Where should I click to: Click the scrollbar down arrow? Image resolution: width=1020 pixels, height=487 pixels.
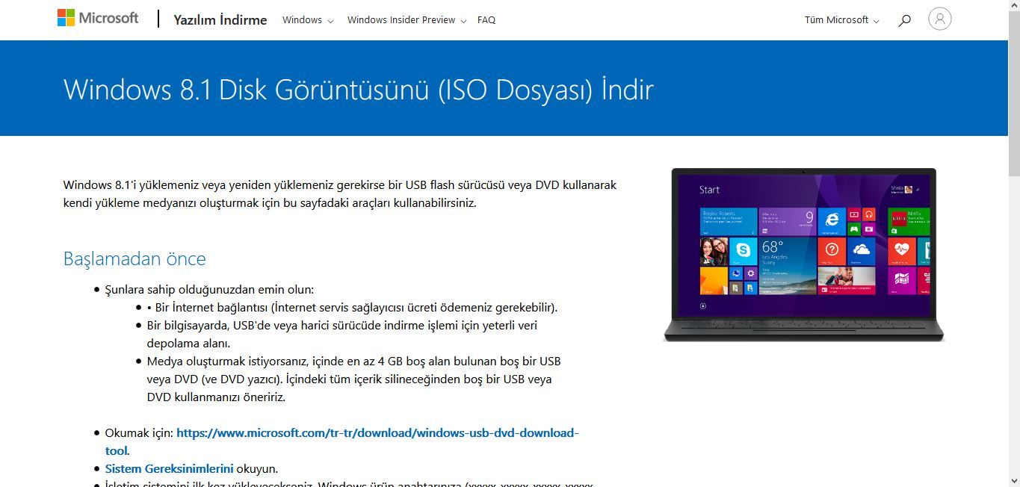point(1014,481)
